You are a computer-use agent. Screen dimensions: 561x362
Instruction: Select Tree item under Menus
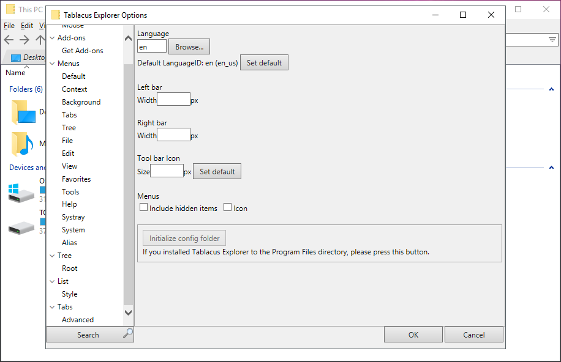point(69,128)
